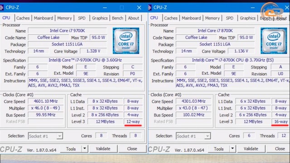This screenshot has width=290, height=163.
Task: Open the Graphics tab in left CPU-Z window
Action: click(x=100, y=18)
